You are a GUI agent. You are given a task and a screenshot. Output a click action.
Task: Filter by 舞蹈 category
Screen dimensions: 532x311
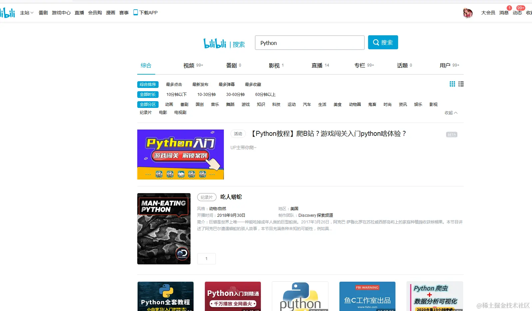pos(231,105)
